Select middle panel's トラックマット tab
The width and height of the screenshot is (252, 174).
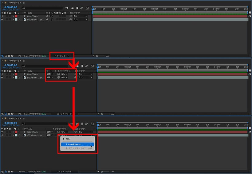click(15, 61)
